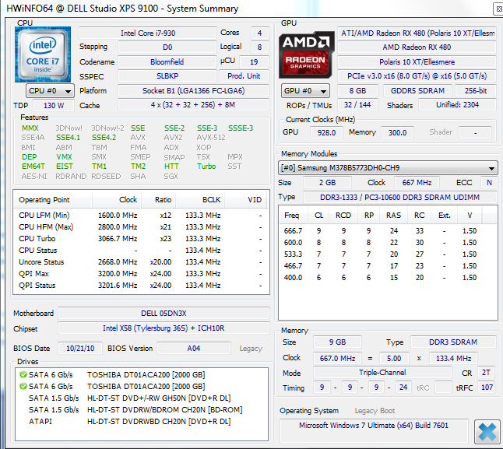Click the memory size 9 GB field

[337, 342]
